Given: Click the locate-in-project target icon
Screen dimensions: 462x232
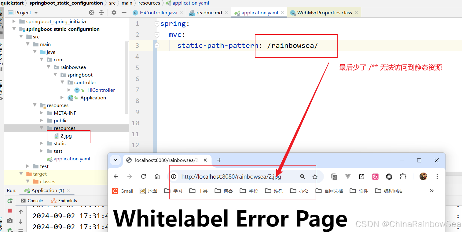Looking at the screenshot, I should tap(92, 12).
